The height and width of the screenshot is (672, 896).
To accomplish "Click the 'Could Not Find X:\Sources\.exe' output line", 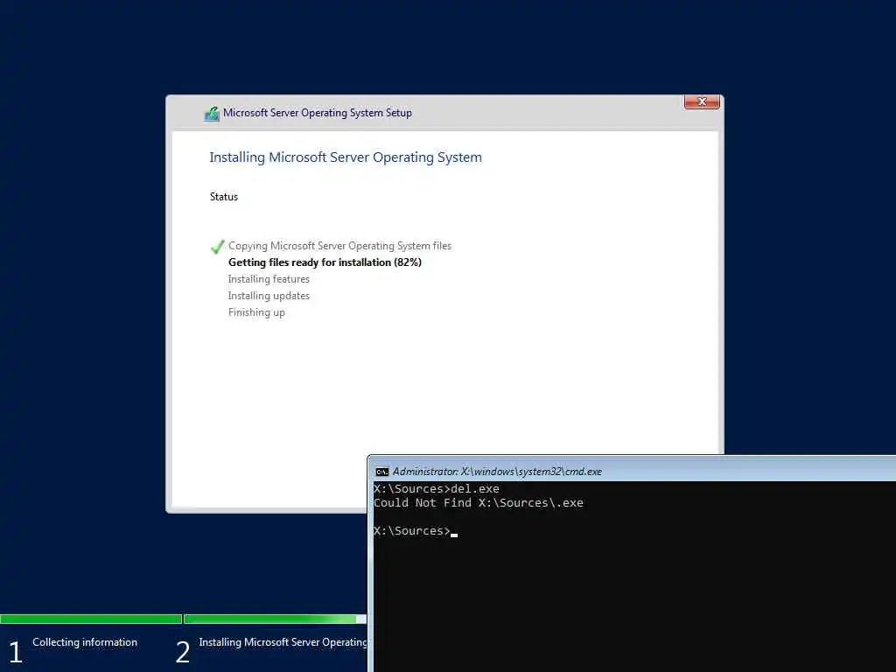I will [479, 503].
